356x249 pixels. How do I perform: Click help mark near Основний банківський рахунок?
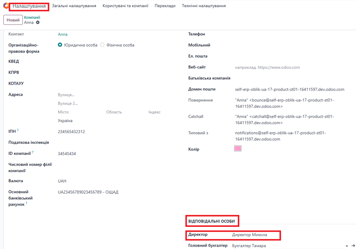[27, 203]
